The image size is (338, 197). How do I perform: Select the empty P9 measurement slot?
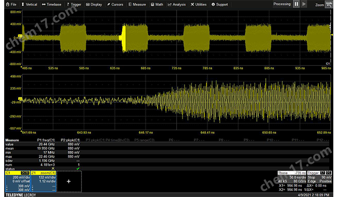pyautogui.click(x=249, y=140)
